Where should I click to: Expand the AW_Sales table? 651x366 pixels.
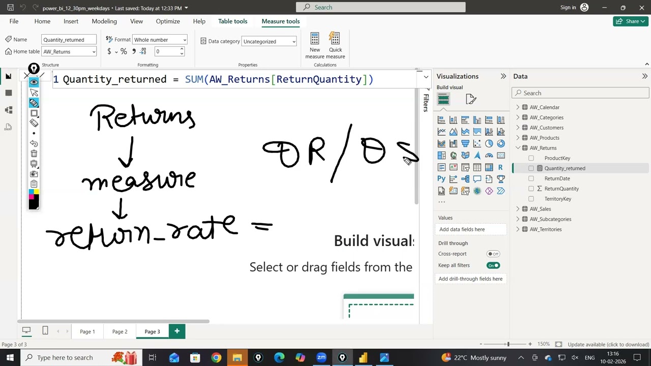518,209
